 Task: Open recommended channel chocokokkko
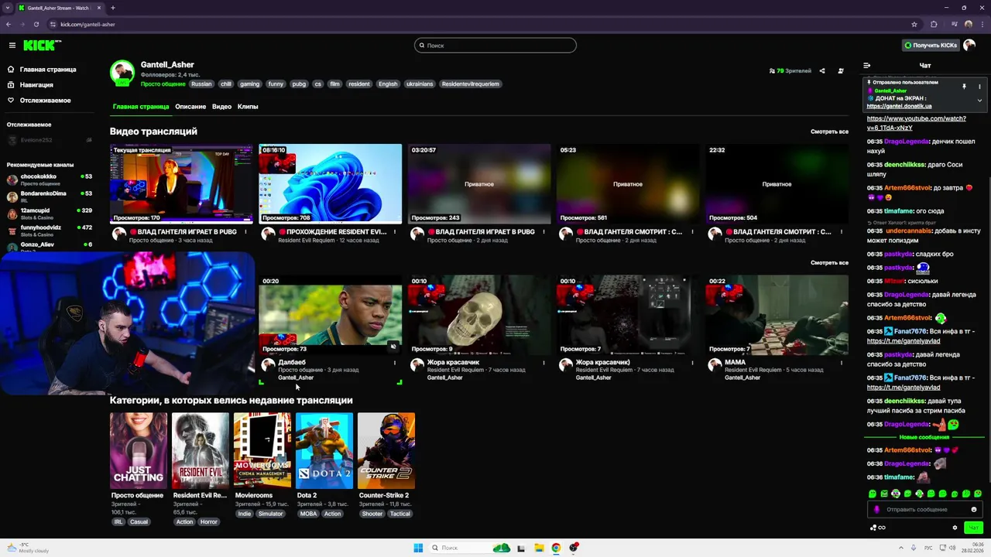click(x=50, y=179)
